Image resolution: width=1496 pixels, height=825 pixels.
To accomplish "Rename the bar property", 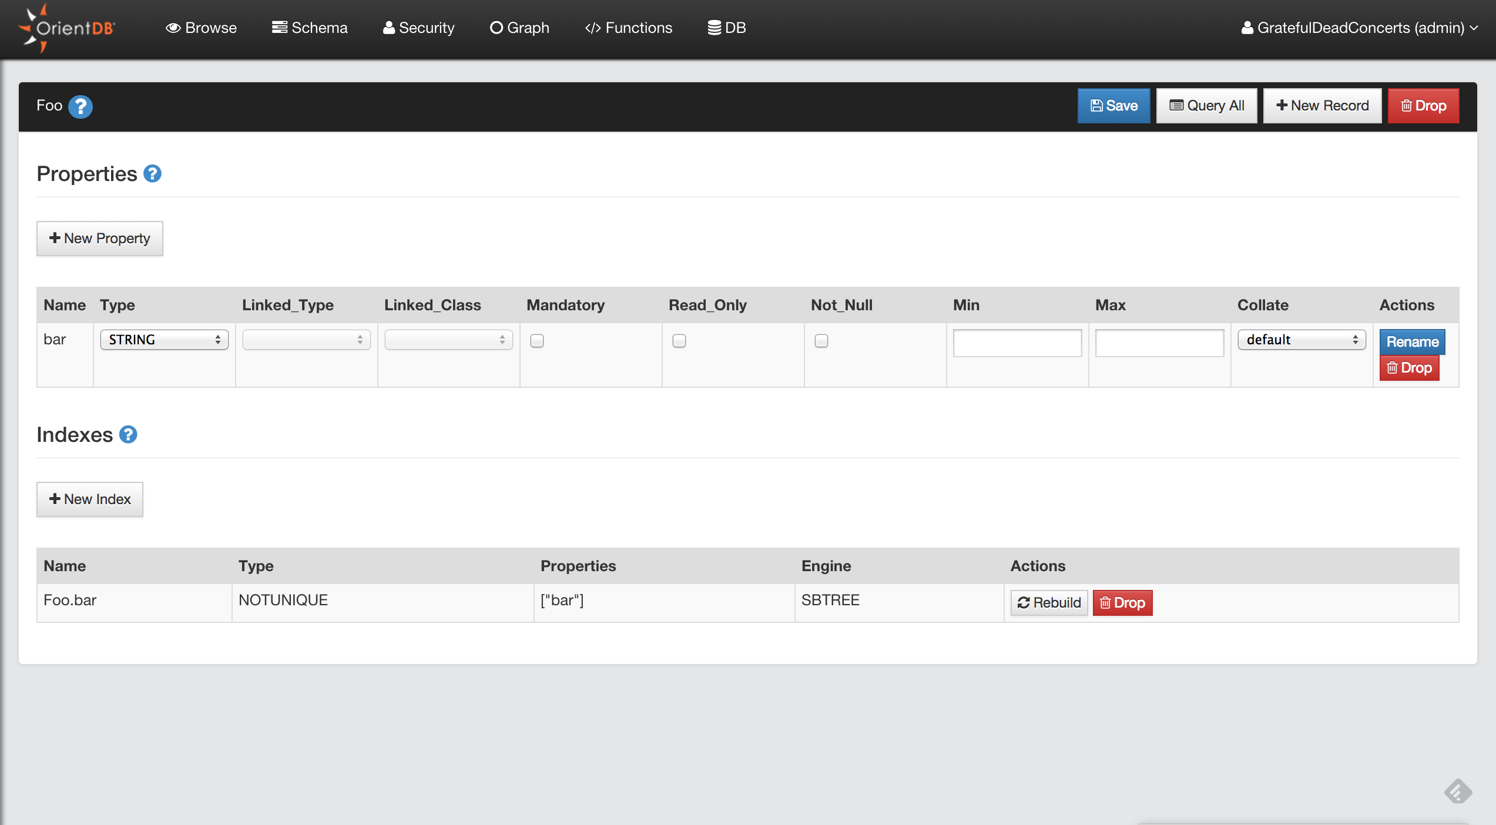I will click(x=1412, y=342).
